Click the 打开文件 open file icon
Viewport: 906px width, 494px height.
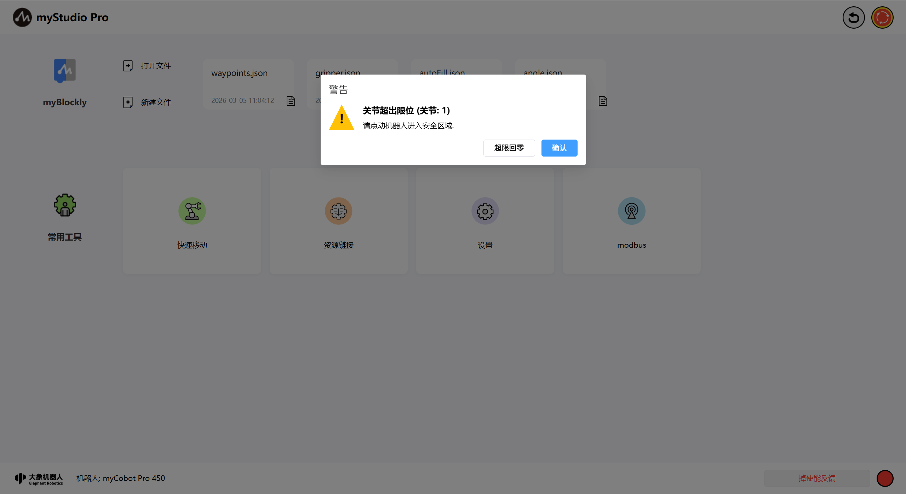[x=128, y=66]
